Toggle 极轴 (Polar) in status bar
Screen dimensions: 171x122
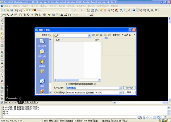coord(62,120)
